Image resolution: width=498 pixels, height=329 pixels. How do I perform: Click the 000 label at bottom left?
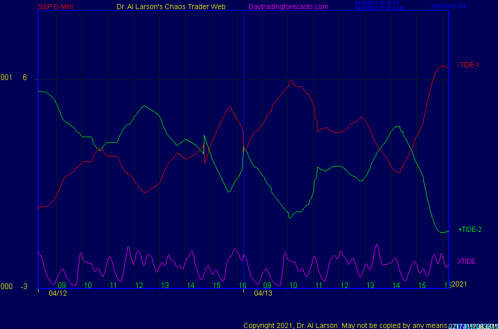click(x=6, y=286)
